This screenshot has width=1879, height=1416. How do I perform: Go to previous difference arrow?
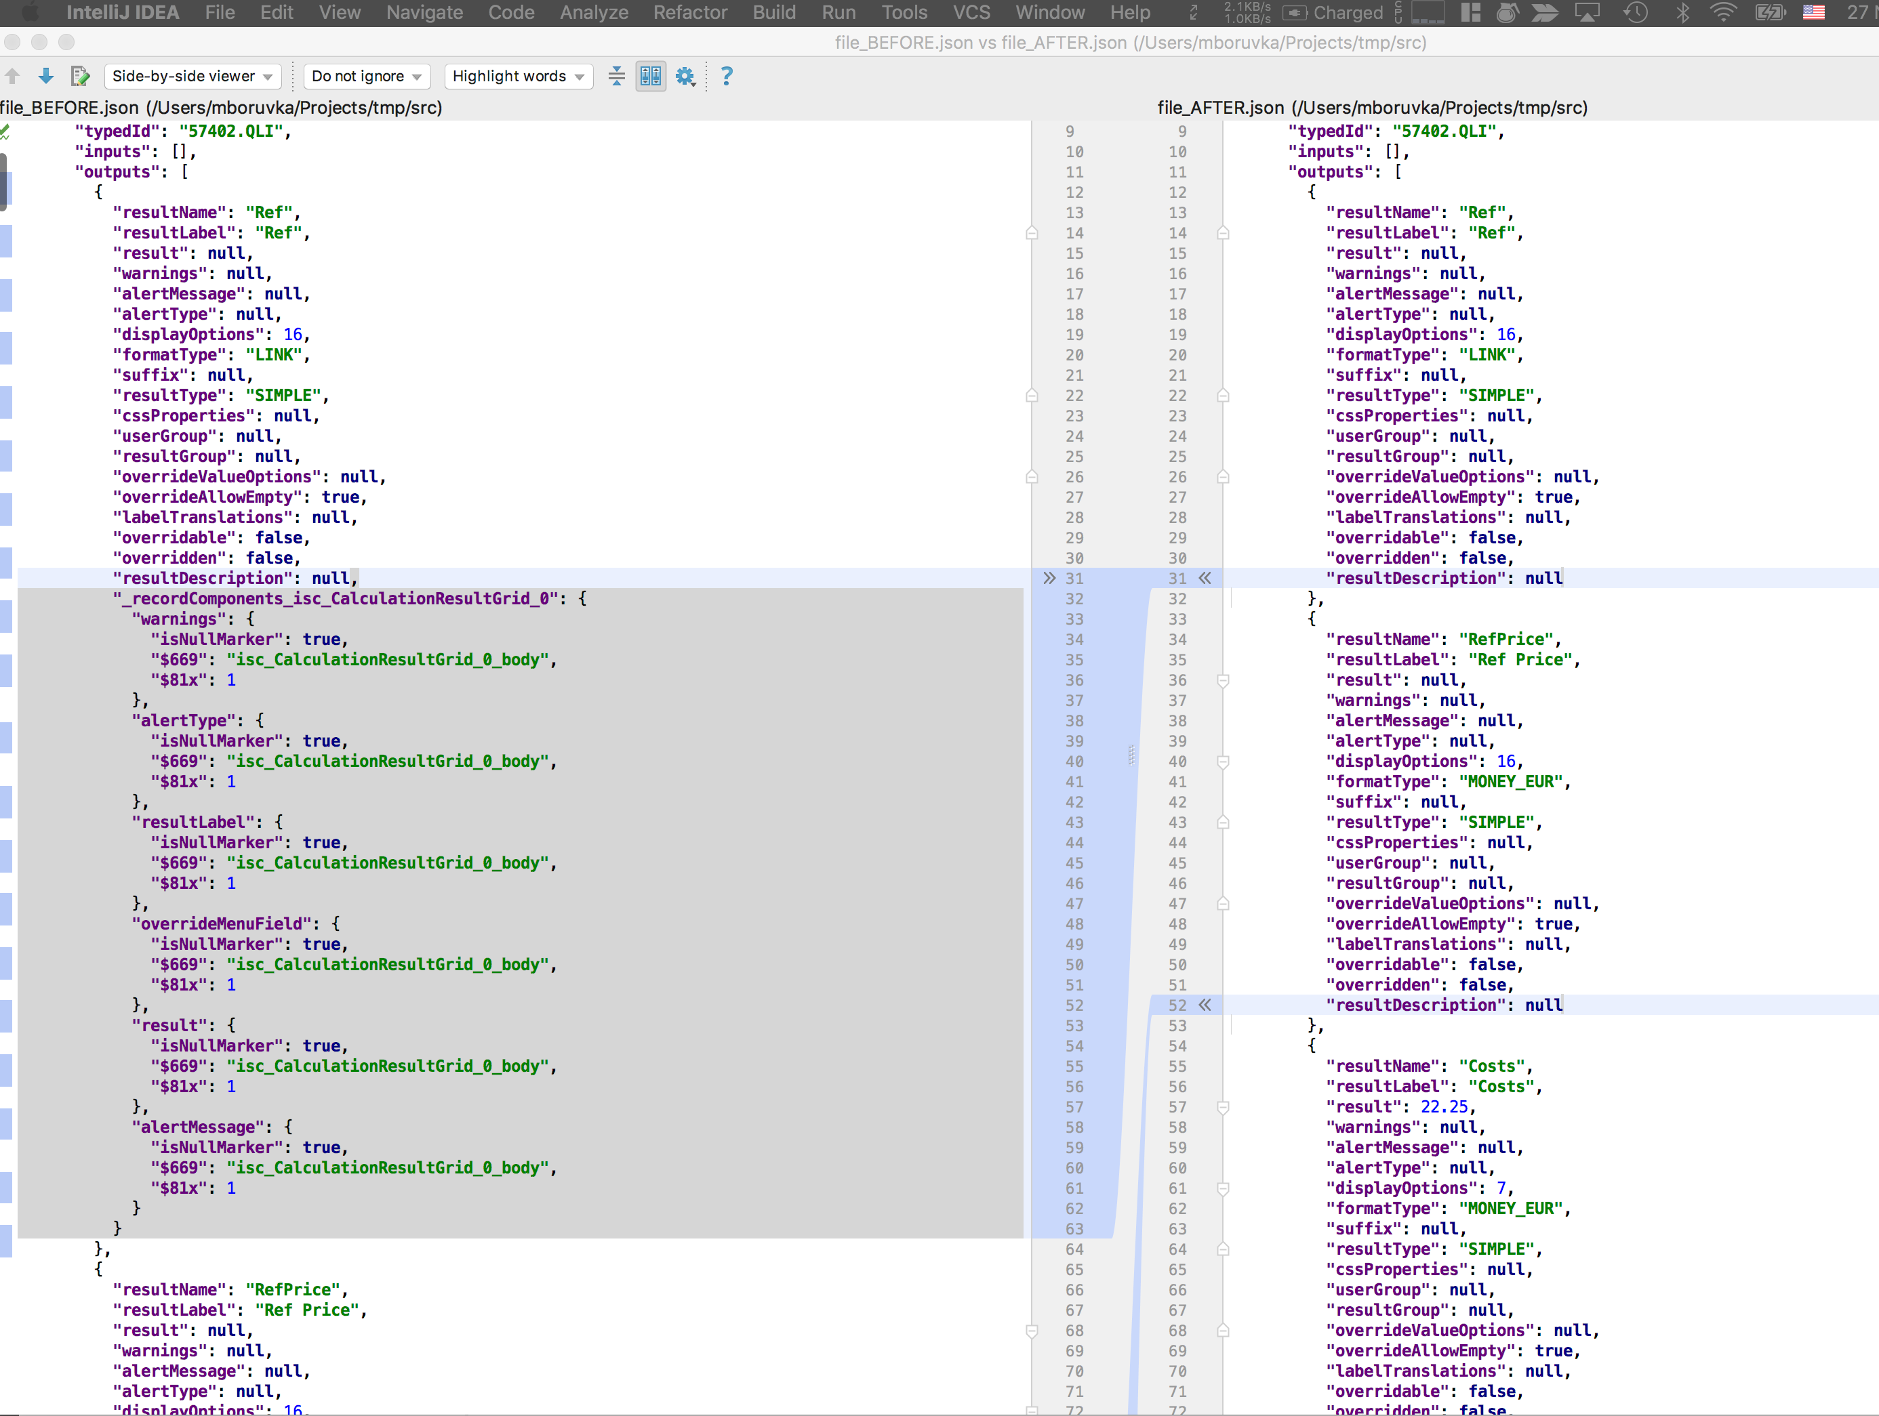(12, 77)
